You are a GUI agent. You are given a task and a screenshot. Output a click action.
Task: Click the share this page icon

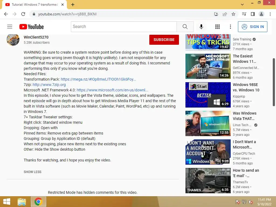tap(225, 14)
